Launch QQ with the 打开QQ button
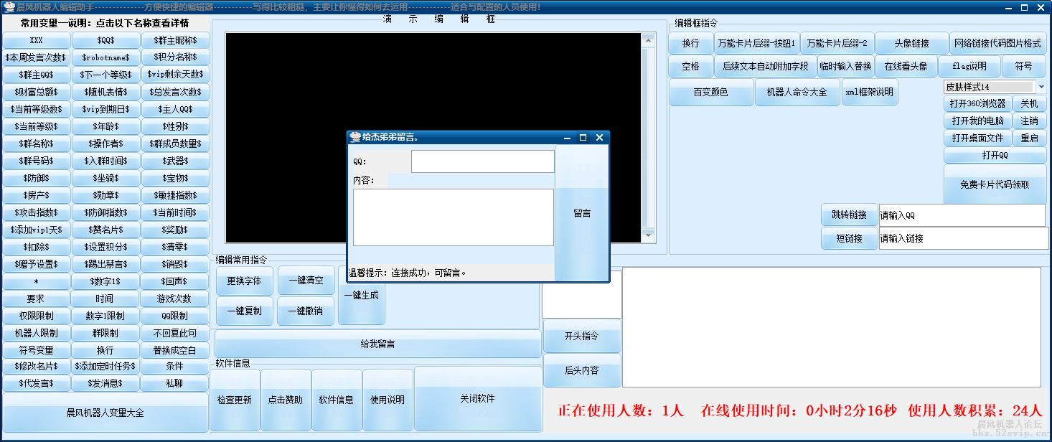This screenshot has width=1052, height=442. click(994, 156)
